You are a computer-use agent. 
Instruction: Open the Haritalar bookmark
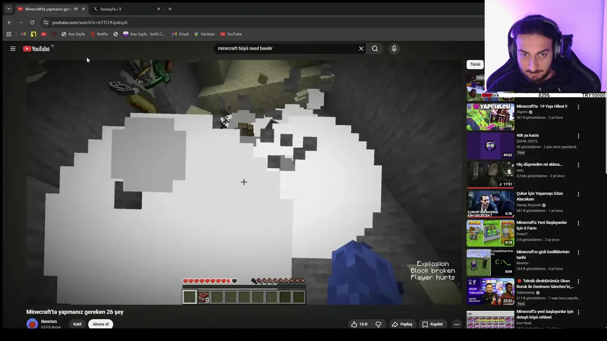point(204,34)
